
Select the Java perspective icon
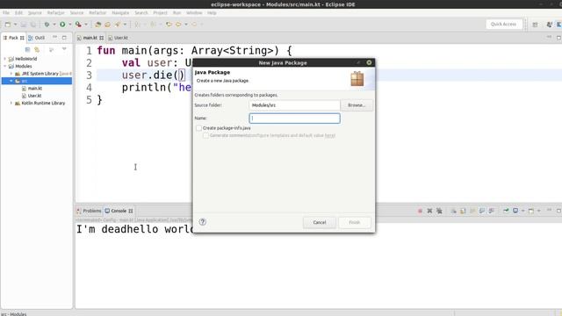[550, 25]
